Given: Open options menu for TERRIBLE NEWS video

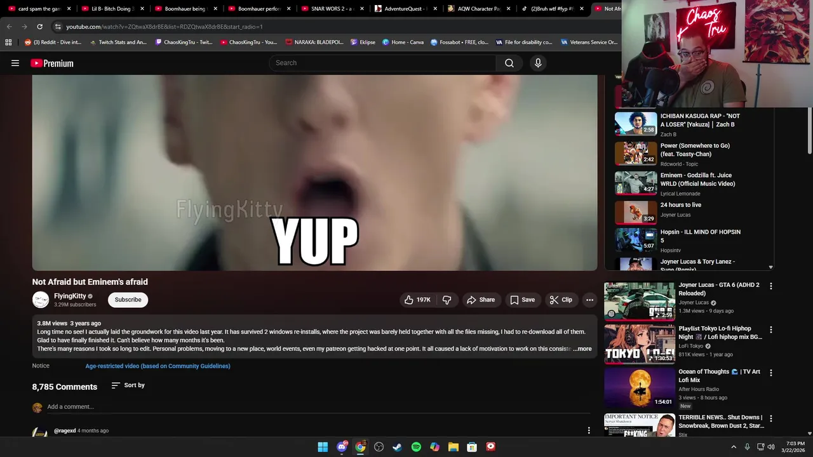Looking at the screenshot, I should 770,419.
